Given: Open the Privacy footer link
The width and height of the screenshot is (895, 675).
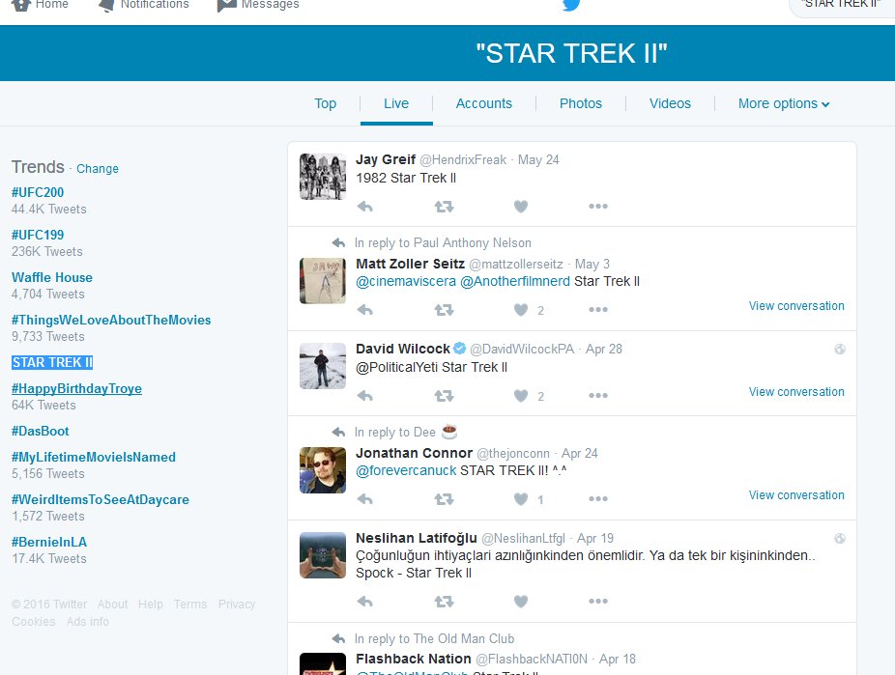Looking at the screenshot, I should pos(237,605).
